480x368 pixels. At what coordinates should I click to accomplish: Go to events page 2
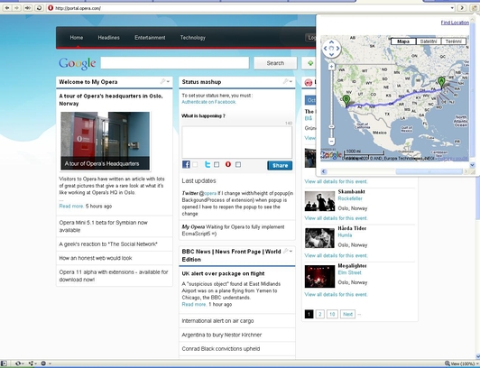pyautogui.click(x=320, y=314)
